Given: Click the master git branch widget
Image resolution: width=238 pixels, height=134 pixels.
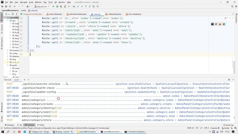Looking at the screenshot, I should [x=225, y=128].
